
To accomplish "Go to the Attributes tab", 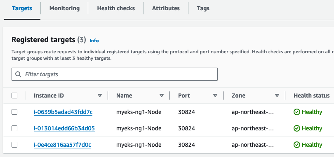I will tap(166, 9).
